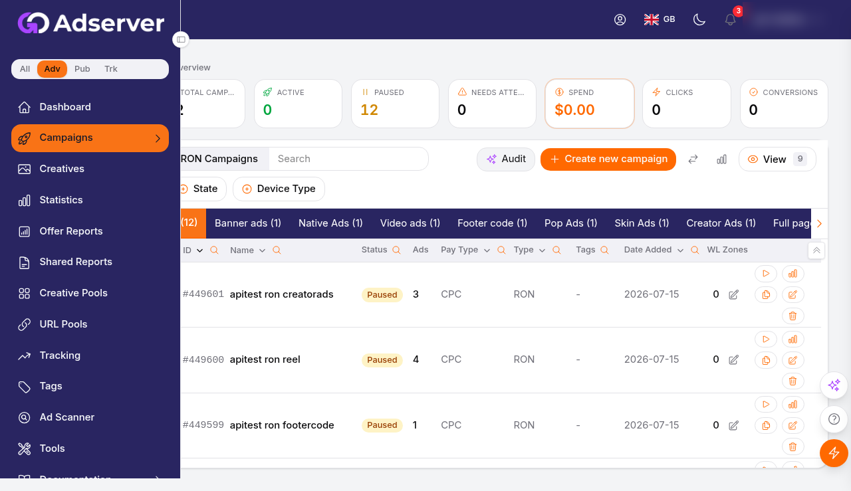Image resolution: width=851 pixels, height=491 pixels.
Task: Expand the Campaigns sidebar chevron
Action: (x=158, y=138)
